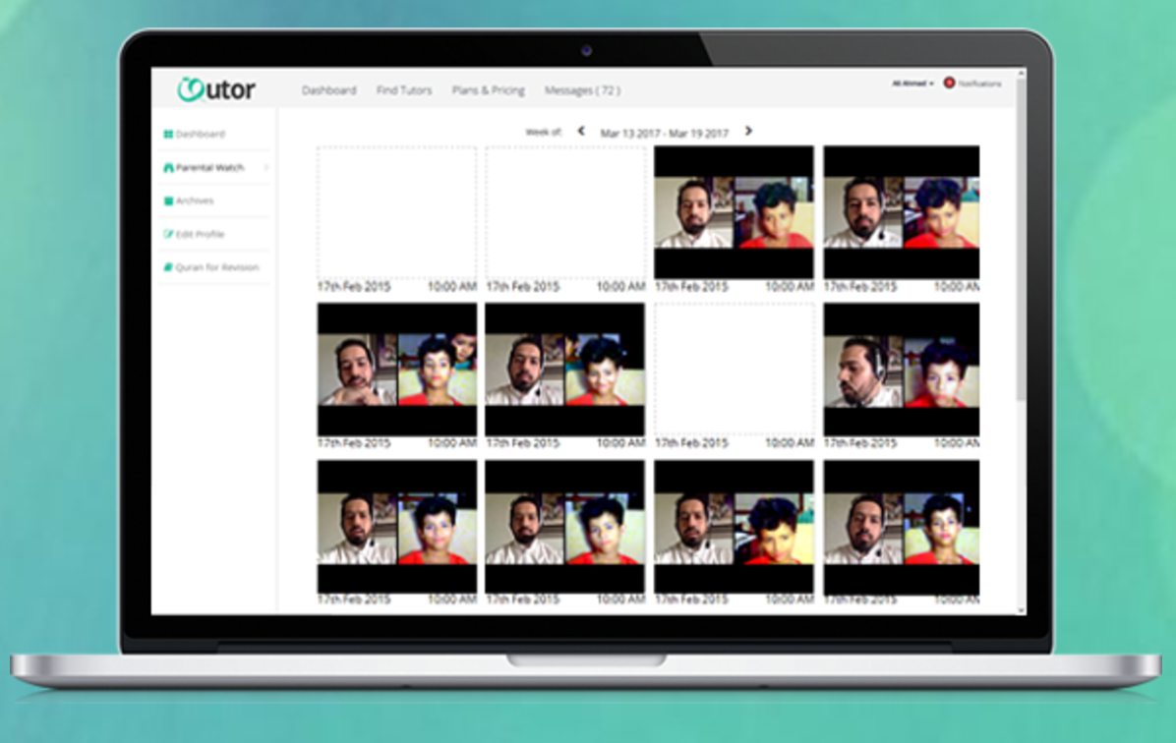Go to next week using right arrow
The width and height of the screenshot is (1176, 743).
tap(749, 129)
